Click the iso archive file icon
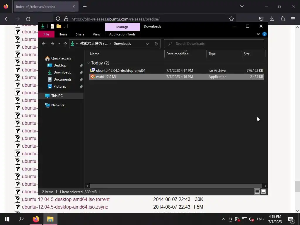Screen dimensions: 300x225 pos(93,70)
